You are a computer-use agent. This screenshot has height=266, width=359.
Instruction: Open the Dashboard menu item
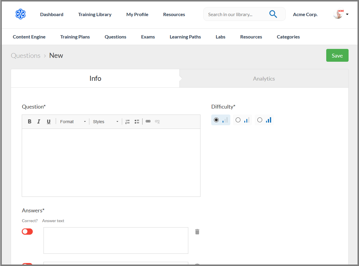52,14
